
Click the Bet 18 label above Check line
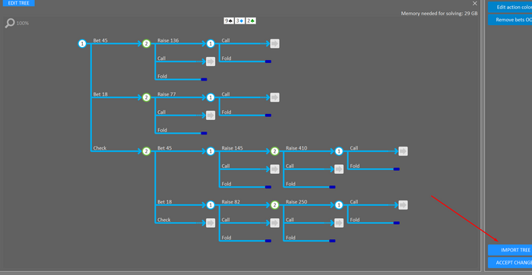[165, 202]
